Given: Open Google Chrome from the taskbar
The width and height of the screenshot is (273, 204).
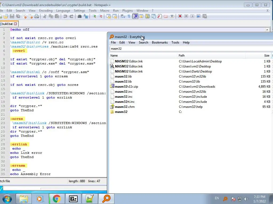Looking at the screenshot, I should coord(57,199).
